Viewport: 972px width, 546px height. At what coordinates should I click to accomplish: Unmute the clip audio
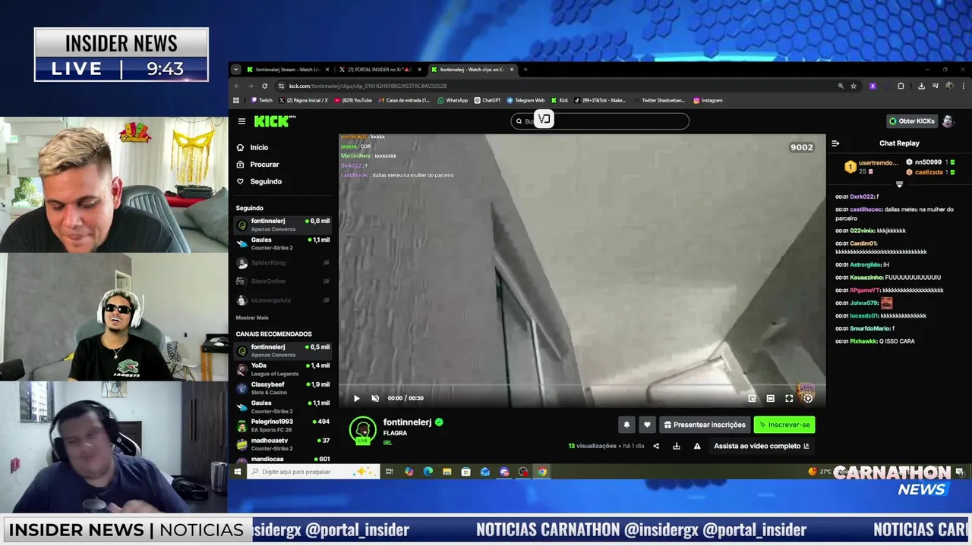(375, 398)
